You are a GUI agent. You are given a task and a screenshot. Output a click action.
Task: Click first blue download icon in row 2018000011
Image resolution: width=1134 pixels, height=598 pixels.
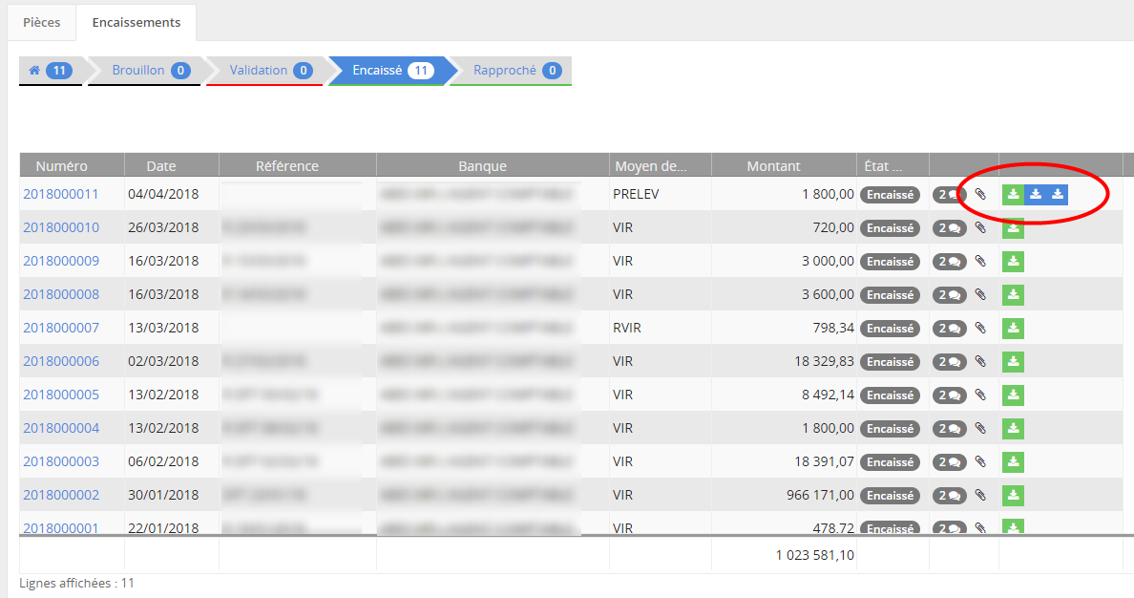point(1035,195)
